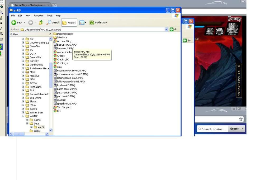Expand the CrossFire folder node
The image size is (270, 180).
[23, 46]
